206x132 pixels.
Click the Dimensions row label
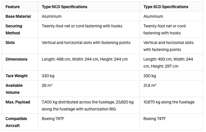point(16,59)
